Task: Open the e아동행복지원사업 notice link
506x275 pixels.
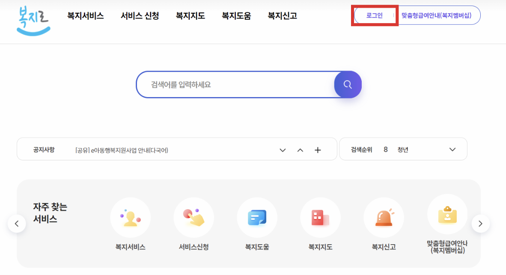Action: (x=122, y=149)
